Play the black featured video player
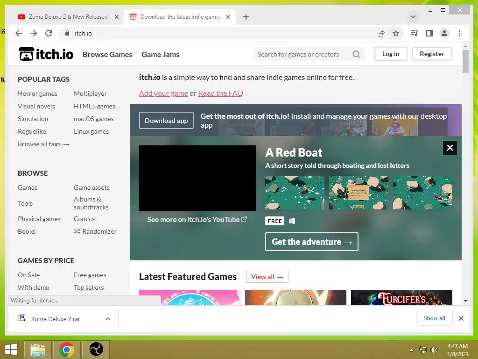Image resolution: width=478 pixels, height=359 pixels. [x=197, y=178]
